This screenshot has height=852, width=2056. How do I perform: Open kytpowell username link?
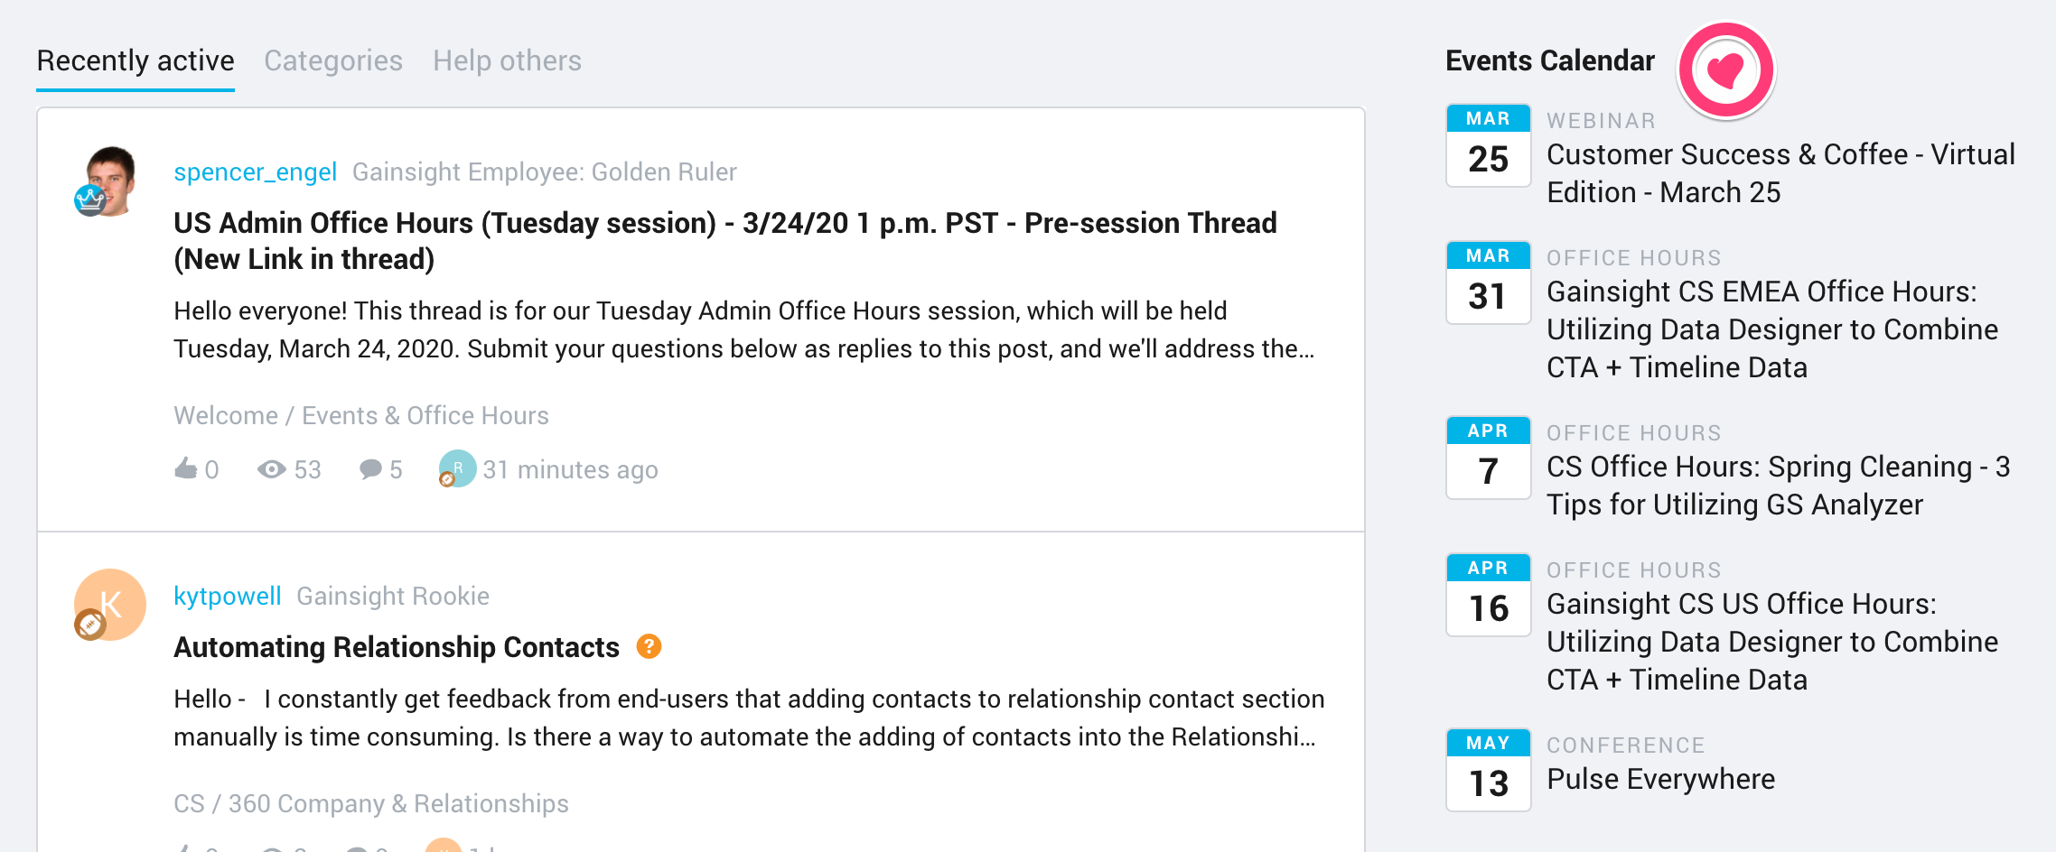coord(228,596)
